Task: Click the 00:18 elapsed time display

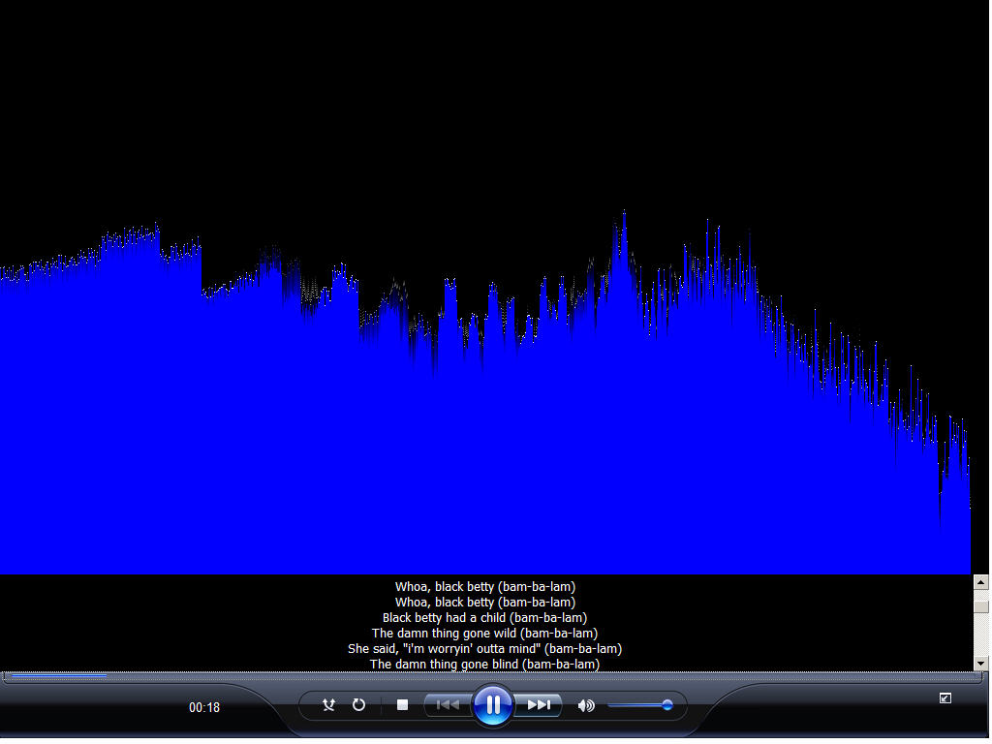Action: [204, 707]
